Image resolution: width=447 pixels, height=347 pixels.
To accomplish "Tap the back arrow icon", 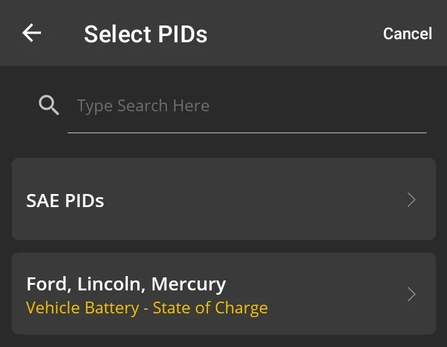I will [32, 33].
